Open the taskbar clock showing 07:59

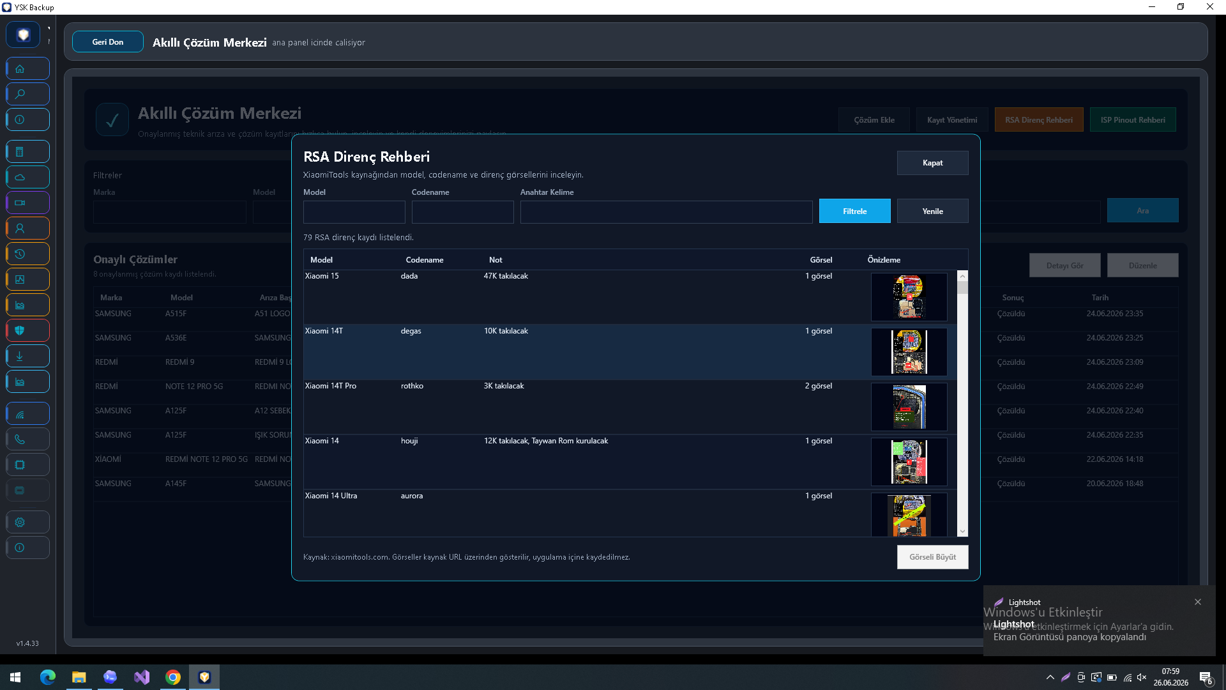[x=1170, y=677]
